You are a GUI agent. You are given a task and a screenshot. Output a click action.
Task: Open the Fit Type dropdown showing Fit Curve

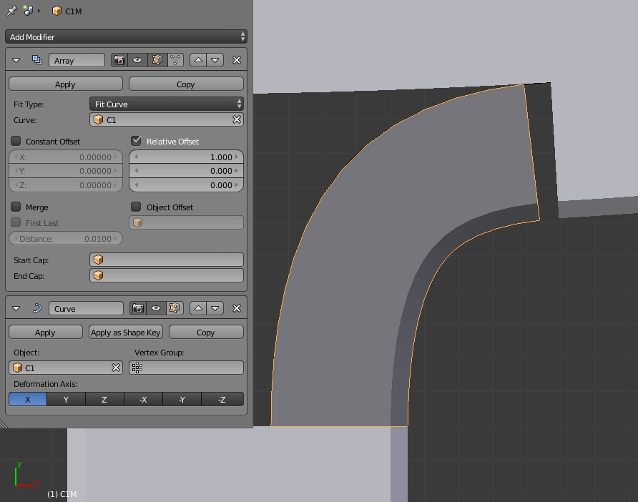[x=167, y=104]
